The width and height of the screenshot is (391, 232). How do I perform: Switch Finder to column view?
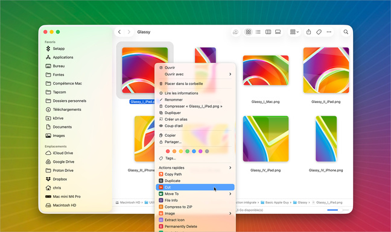[x=268, y=32]
